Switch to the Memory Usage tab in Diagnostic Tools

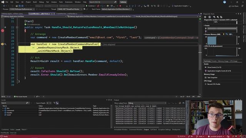click(x=223, y=61)
